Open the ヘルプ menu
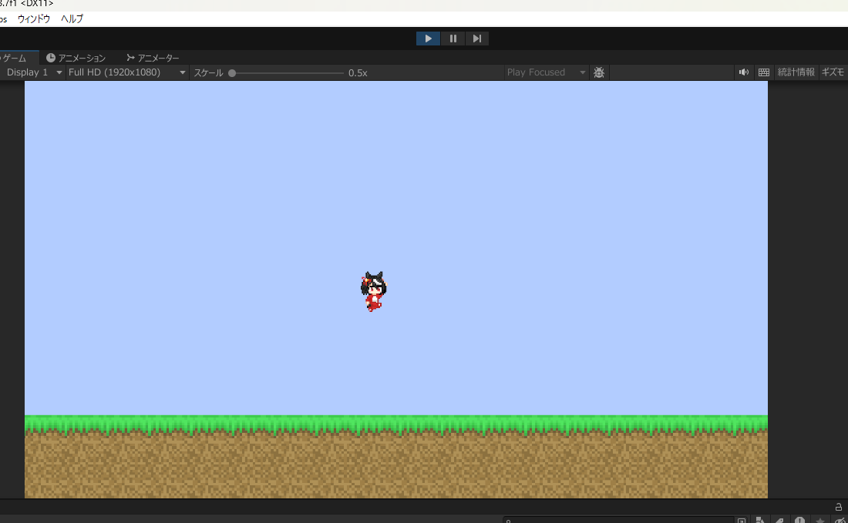 click(72, 19)
